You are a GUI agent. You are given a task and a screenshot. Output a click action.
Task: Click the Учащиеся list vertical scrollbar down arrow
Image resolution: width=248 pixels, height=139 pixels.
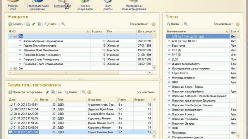click(154, 68)
